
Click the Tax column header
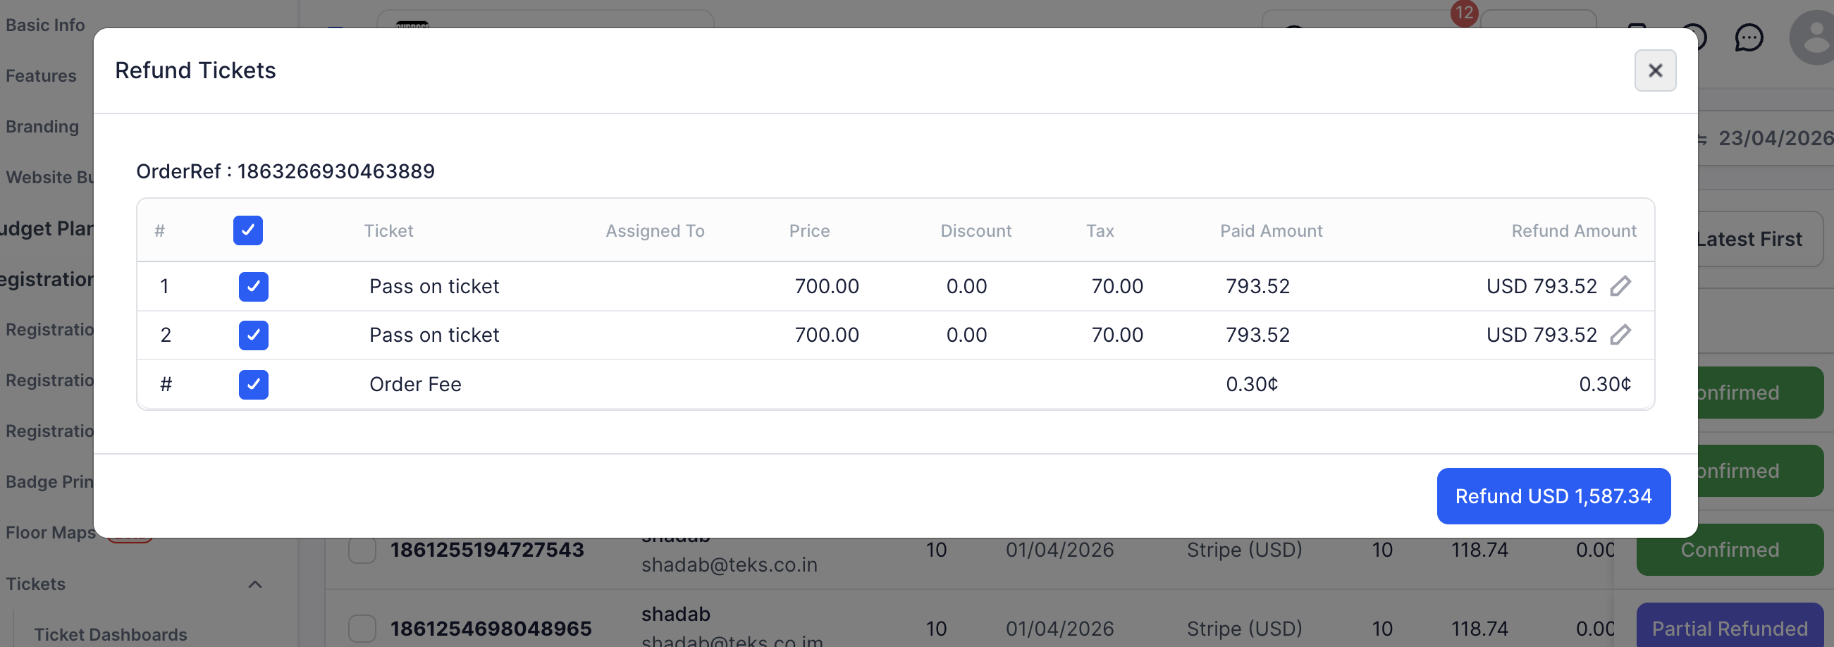[1100, 230]
